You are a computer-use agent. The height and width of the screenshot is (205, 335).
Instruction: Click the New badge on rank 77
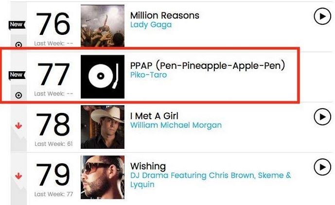pos(17,75)
